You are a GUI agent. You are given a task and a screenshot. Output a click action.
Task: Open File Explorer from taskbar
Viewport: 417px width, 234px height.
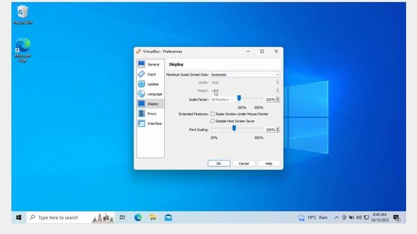pos(153,218)
